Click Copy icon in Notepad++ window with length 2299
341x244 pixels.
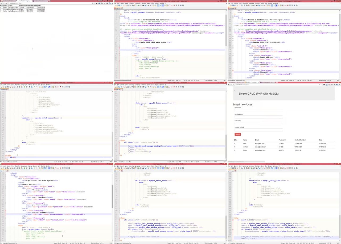click(247, 5)
